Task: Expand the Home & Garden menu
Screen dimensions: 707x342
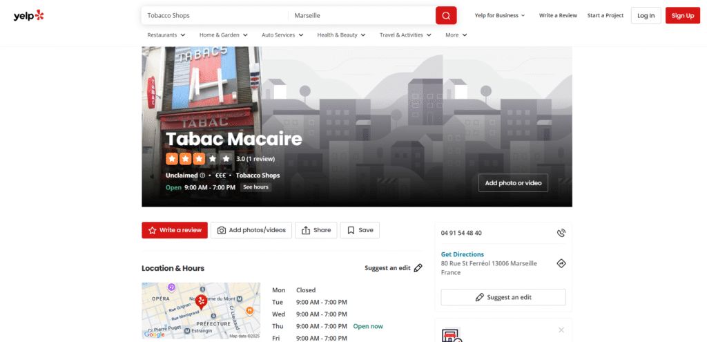Action: pyautogui.click(x=224, y=35)
